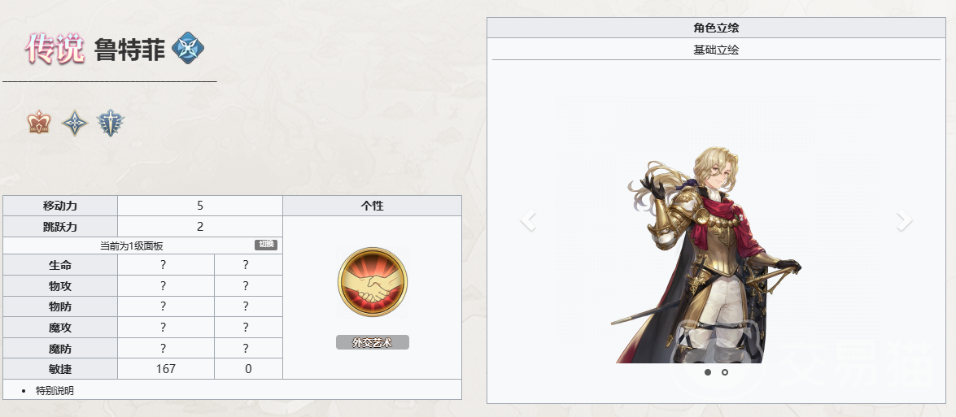Screen dimensions: 956x417
Task: Show the next character illustration
Action: 905,220
